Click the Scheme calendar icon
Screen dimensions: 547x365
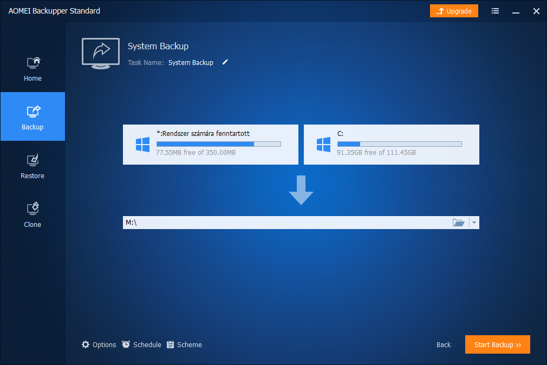170,344
